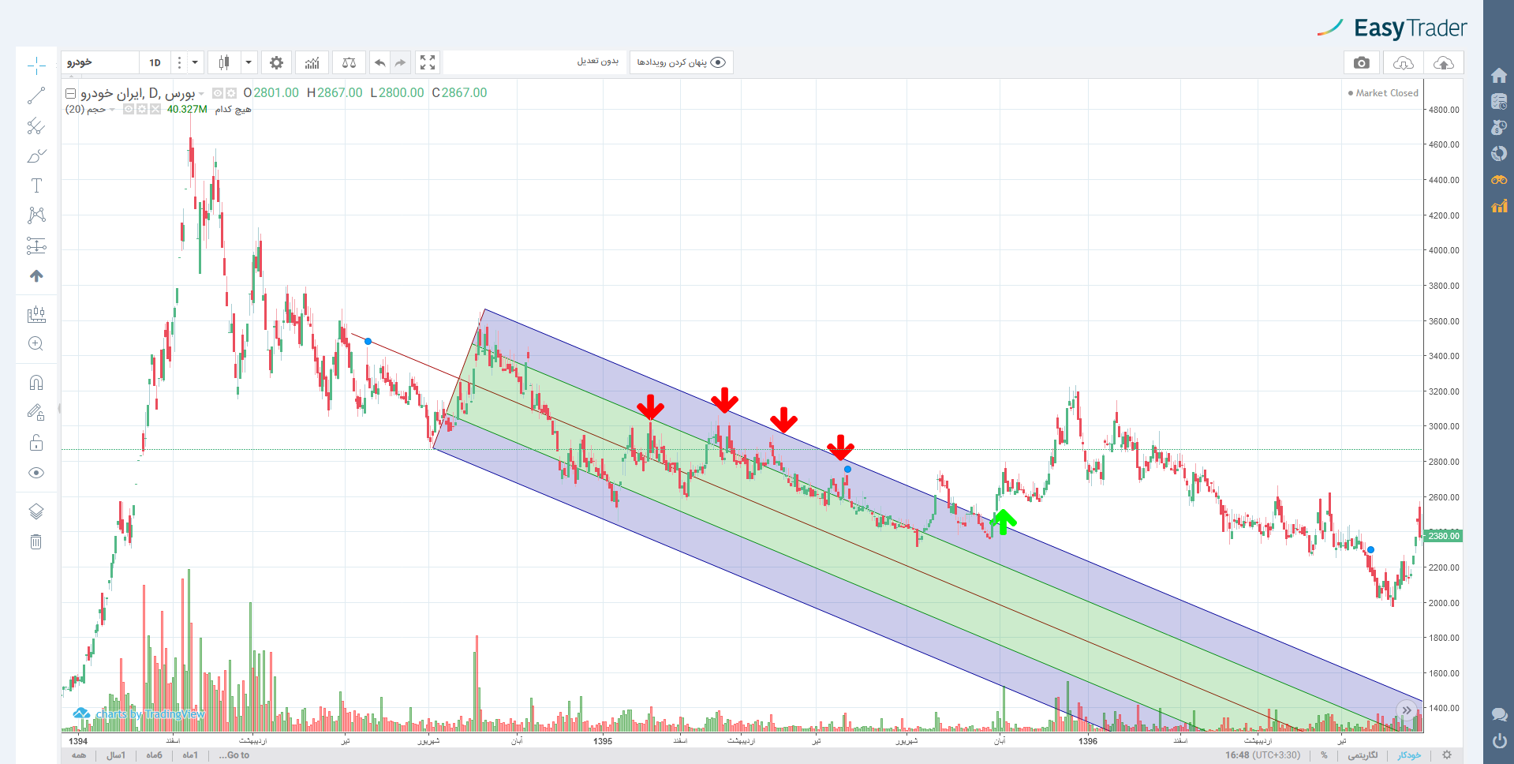Open compare symbols with the scales icon
Viewport: 1514px width, 764px height.
coord(349,62)
